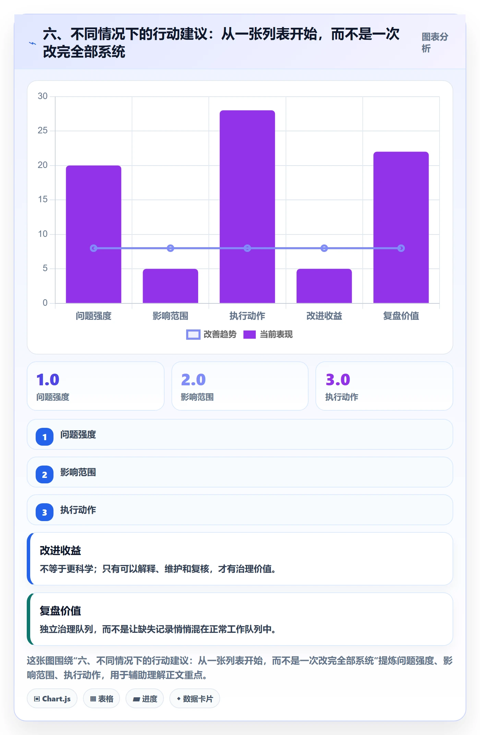Click the summary paragraph starting 这张图围绕
The width and height of the screenshot is (480, 735).
240,668
